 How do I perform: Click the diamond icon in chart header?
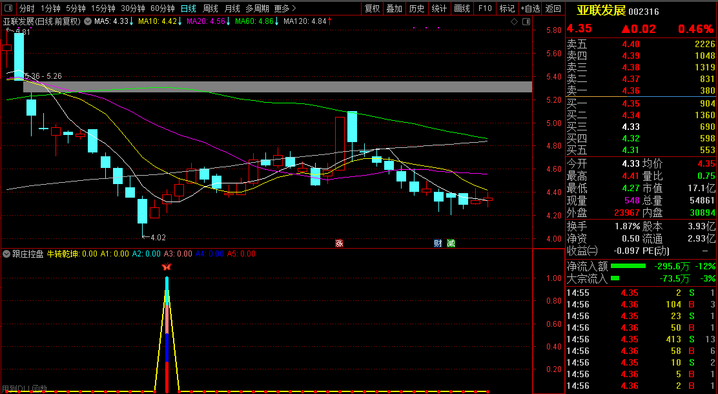pyautogui.click(x=514, y=21)
